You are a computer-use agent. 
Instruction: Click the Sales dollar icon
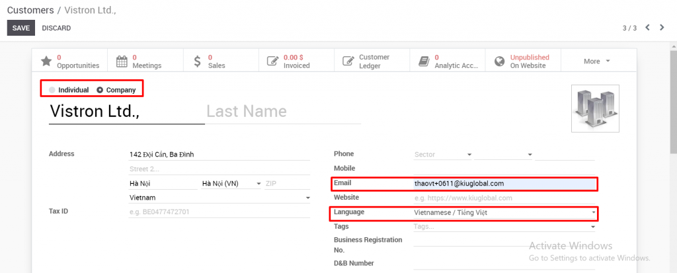click(x=197, y=61)
